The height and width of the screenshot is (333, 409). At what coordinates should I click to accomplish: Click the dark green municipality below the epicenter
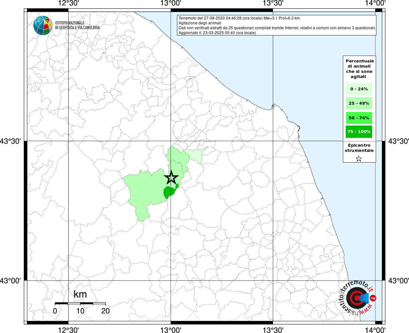coord(169,192)
